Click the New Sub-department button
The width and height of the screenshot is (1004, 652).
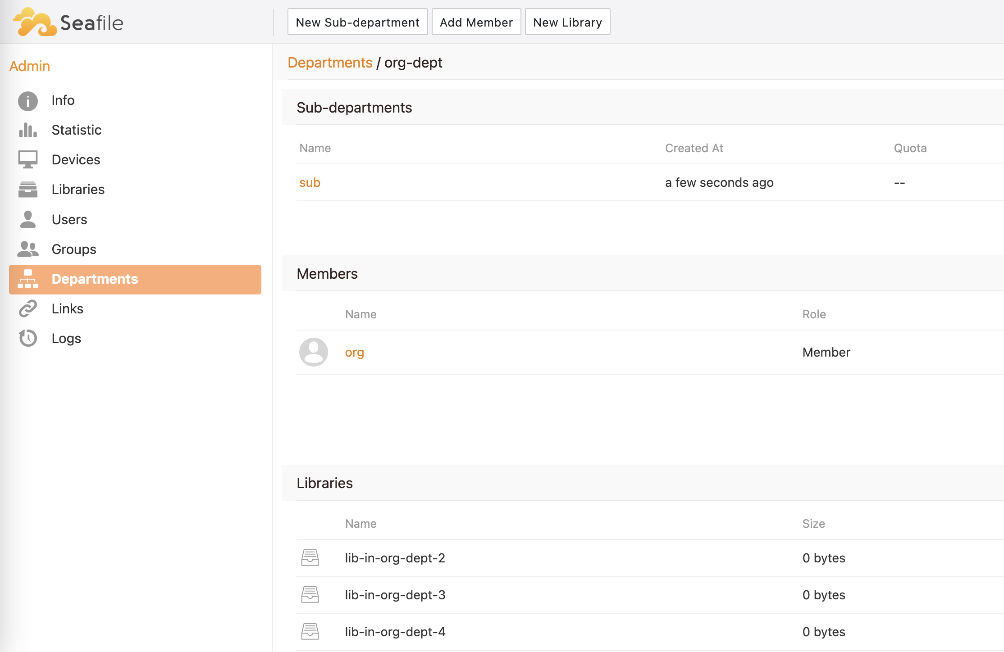[x=357, y=22]
